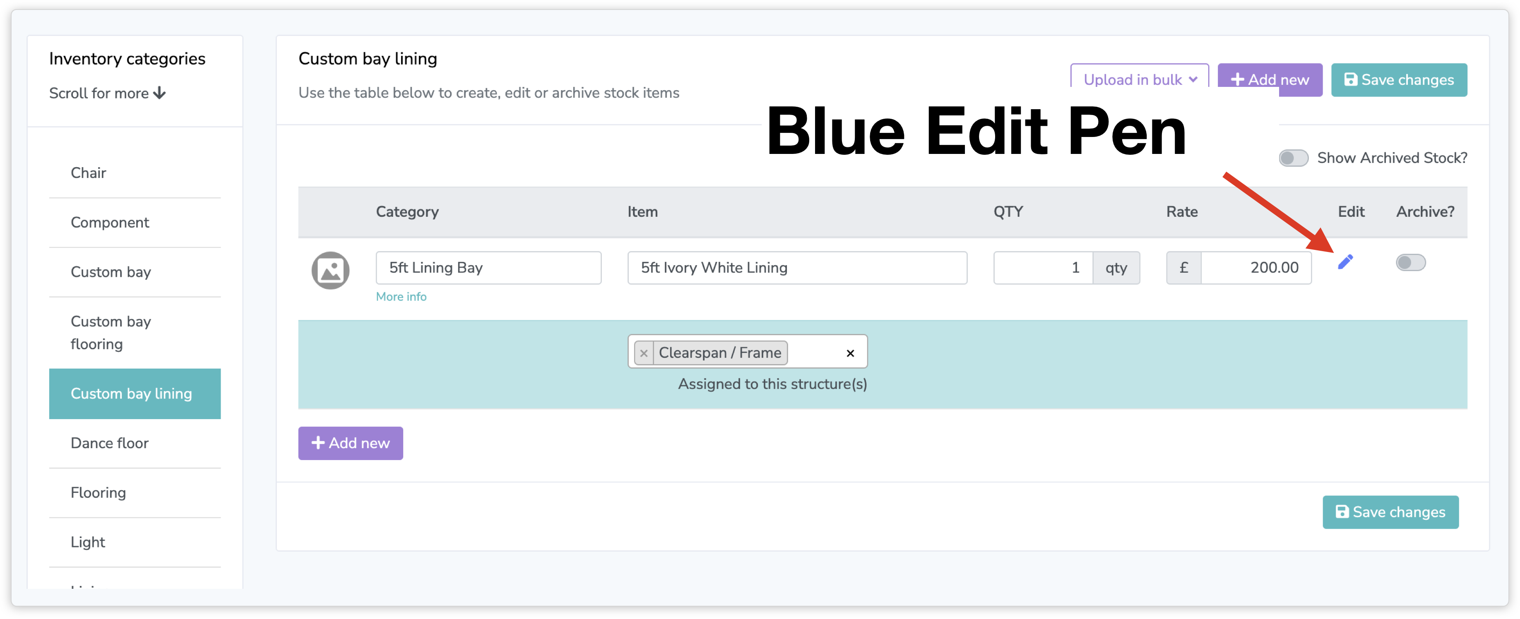This screenshot has height=619, width=1520.
Task: Click the scroll-for-more down arrow icon
Action: 159,93
